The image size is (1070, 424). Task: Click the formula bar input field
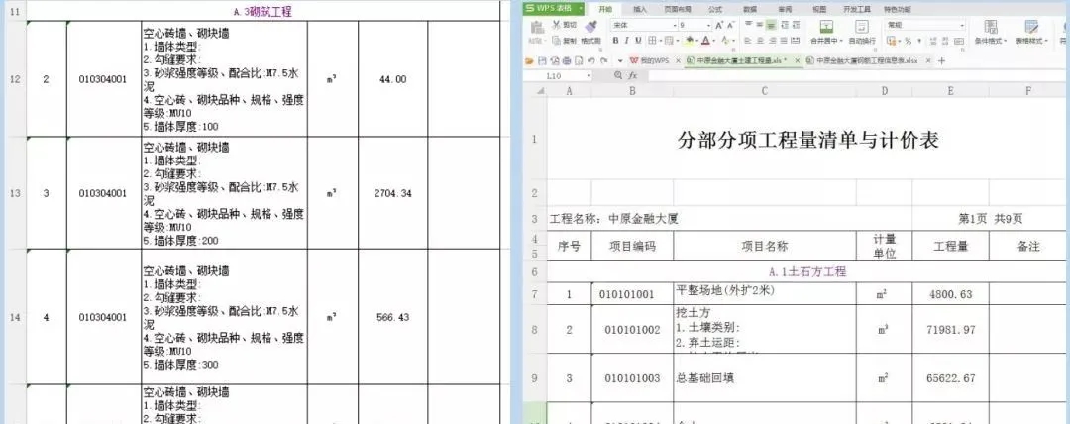coord(856,76)
